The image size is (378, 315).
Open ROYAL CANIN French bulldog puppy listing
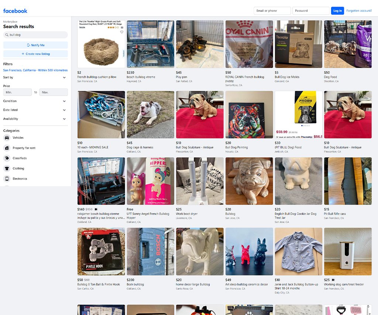point(249,44)
